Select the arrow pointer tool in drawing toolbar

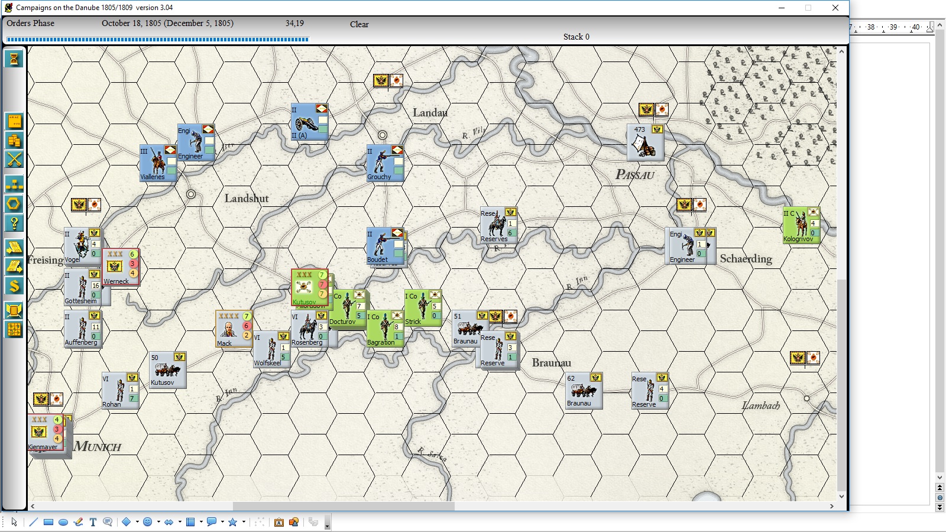14,522
